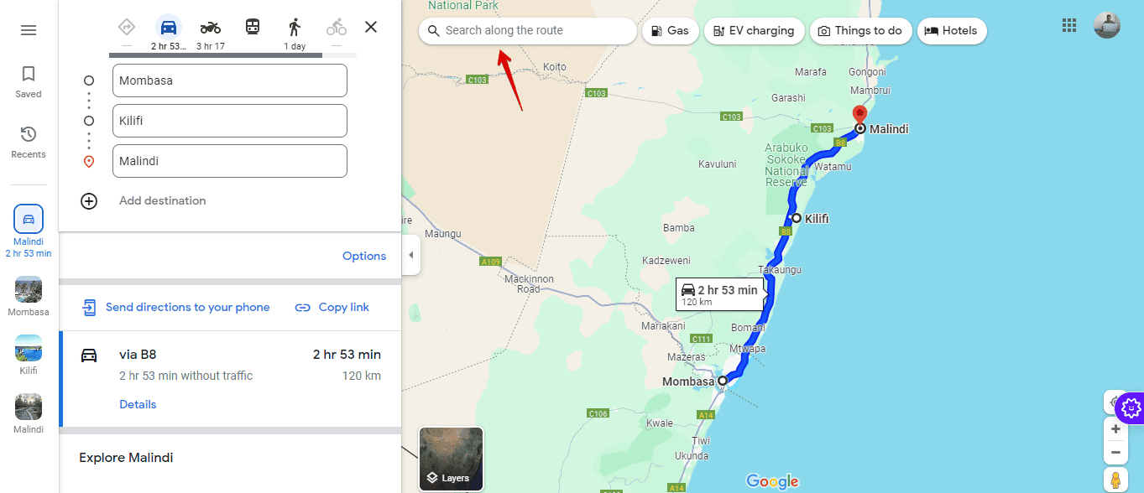Expand Details for the via B8 route
Image resolution: width=1144 pixels, height=493 pixels.
point(138,403)
